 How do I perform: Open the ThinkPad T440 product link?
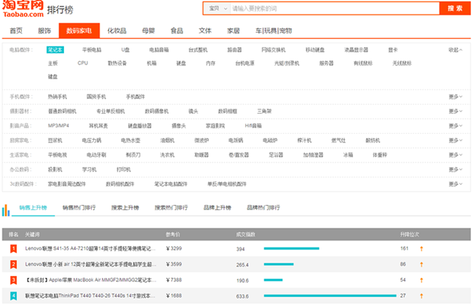(x=90, y=296)
